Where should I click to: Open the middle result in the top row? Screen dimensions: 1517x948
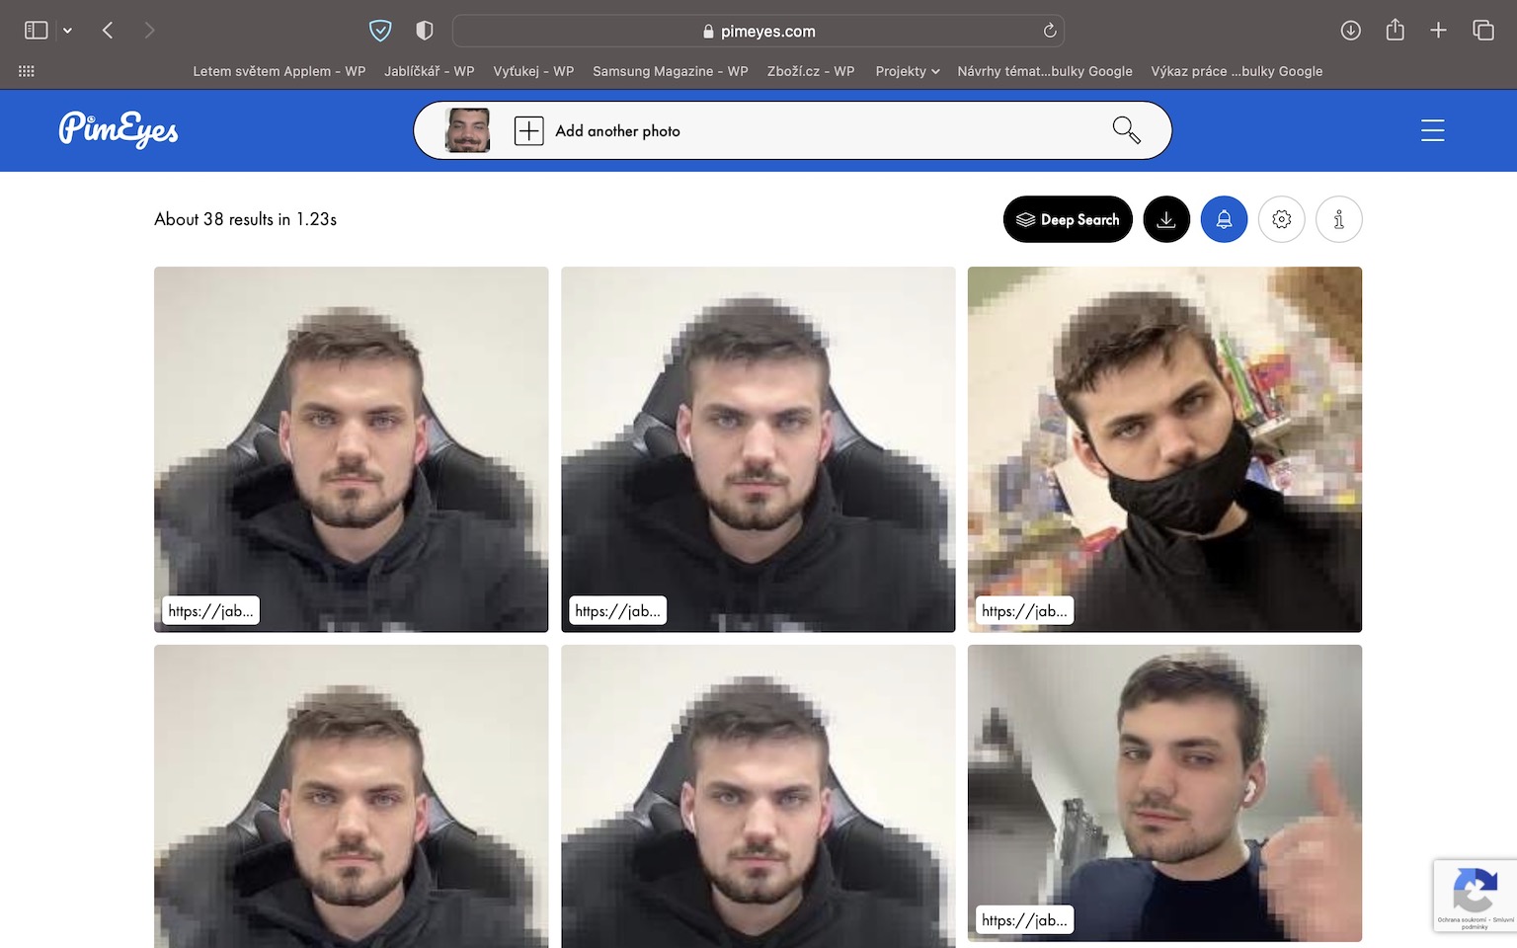pyautogui.click(x=758, y=449)
